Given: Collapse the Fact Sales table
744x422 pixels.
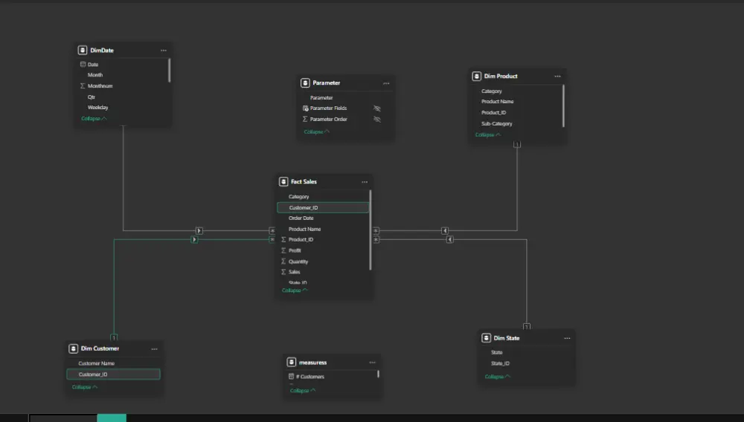Looking at the screenshot, I should 295,290.
